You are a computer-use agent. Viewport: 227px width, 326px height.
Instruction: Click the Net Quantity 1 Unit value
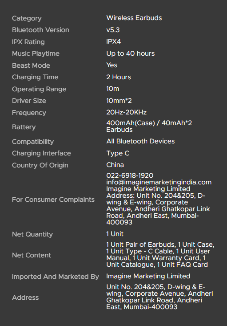pos(115,234)
